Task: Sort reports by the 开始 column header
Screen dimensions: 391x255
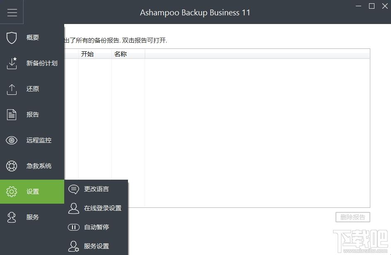Action: click(x=95, y=54)
